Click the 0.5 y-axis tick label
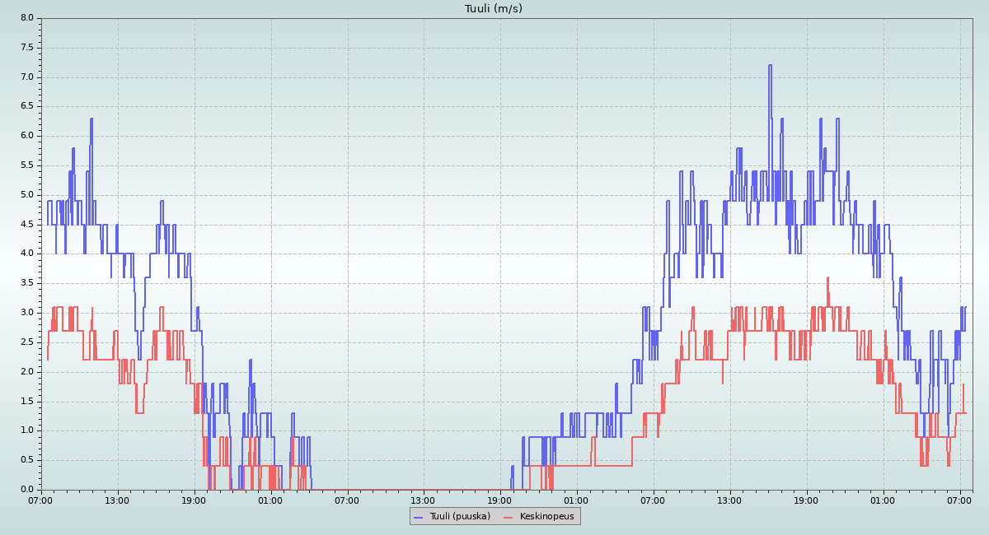 pos(26,460)
